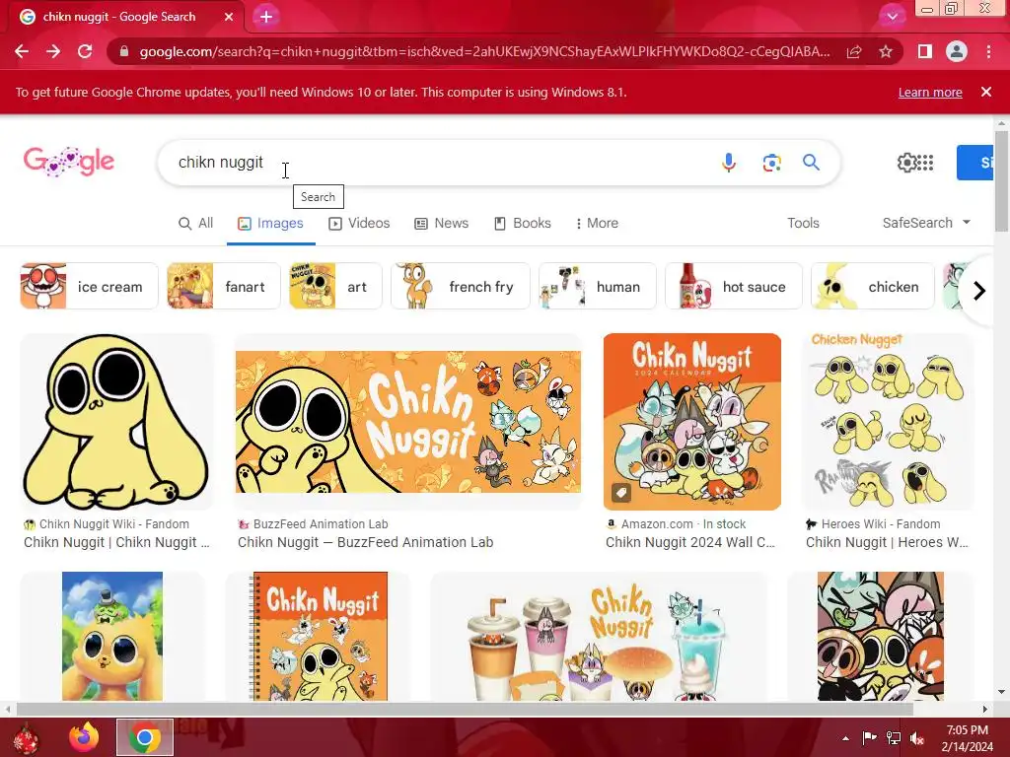The width and height of the screenshot is (1010, 757).
Task: Expand the More search categories menu
Action: point(597,224)
